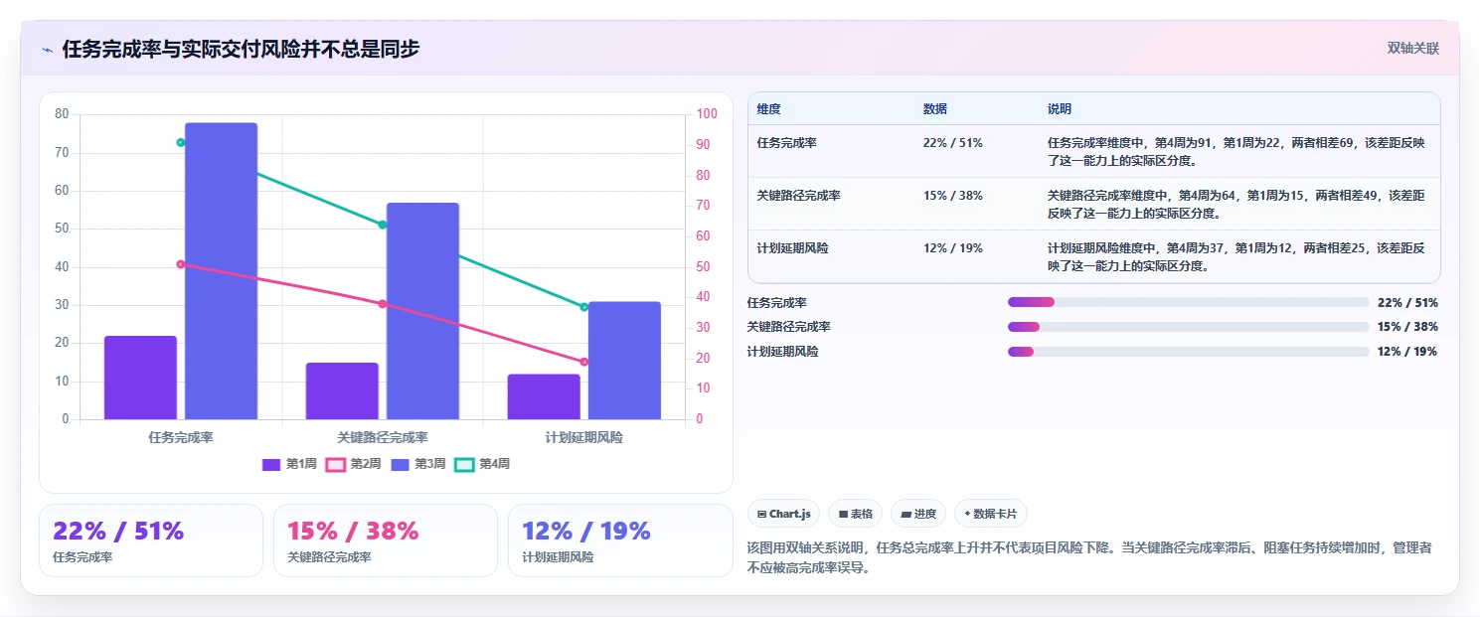This screenshot has width=1480, height=617.
Task: Click the 计划延期风险 progress bar
Action: click(1189, 352)
